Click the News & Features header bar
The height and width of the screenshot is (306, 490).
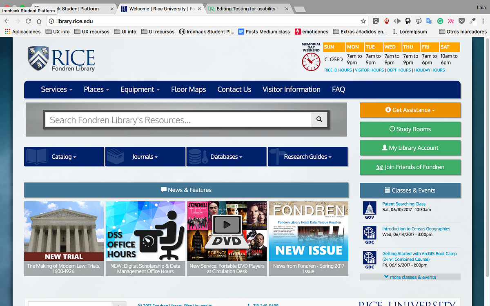[x=186, y=190]
